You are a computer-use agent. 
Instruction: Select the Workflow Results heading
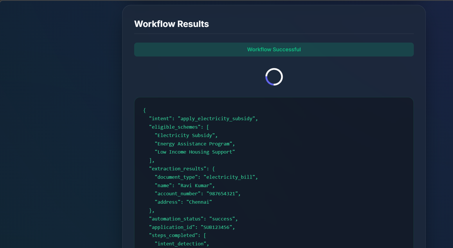click(171, 24)
